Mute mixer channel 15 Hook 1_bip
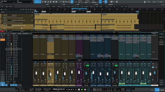This screenshot has height=92, width=165. pos(92,66)
